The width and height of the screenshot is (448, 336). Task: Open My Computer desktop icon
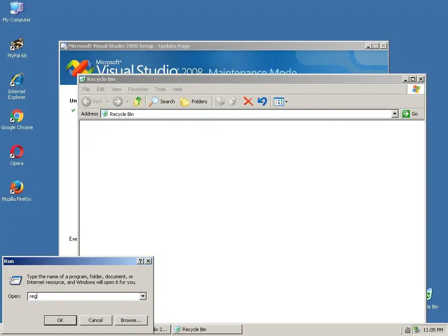click(x=17, y=12)
